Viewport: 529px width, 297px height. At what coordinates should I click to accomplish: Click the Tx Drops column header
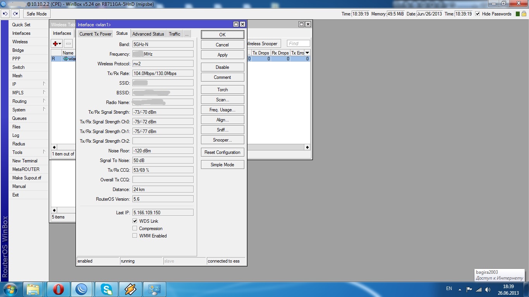coord(261,53)
